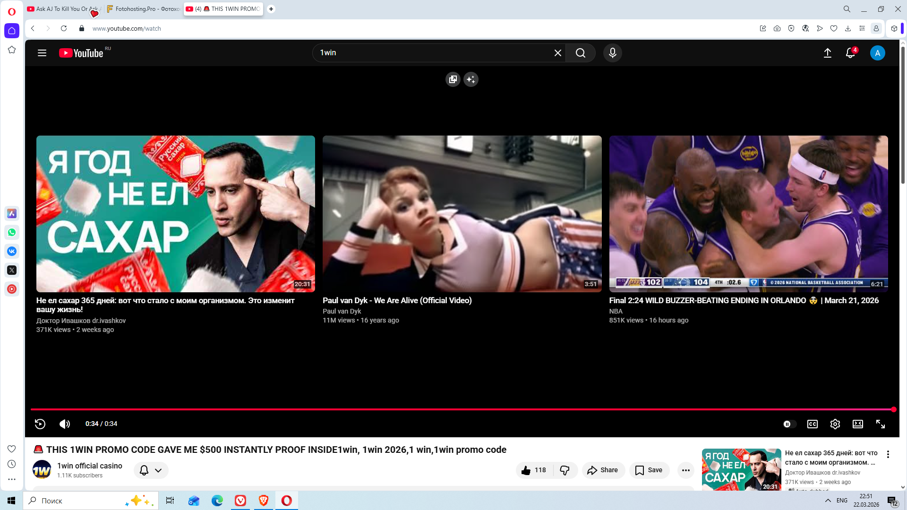Open player settings gear
This screenshot has width=907, height=510.
[835, 424]
